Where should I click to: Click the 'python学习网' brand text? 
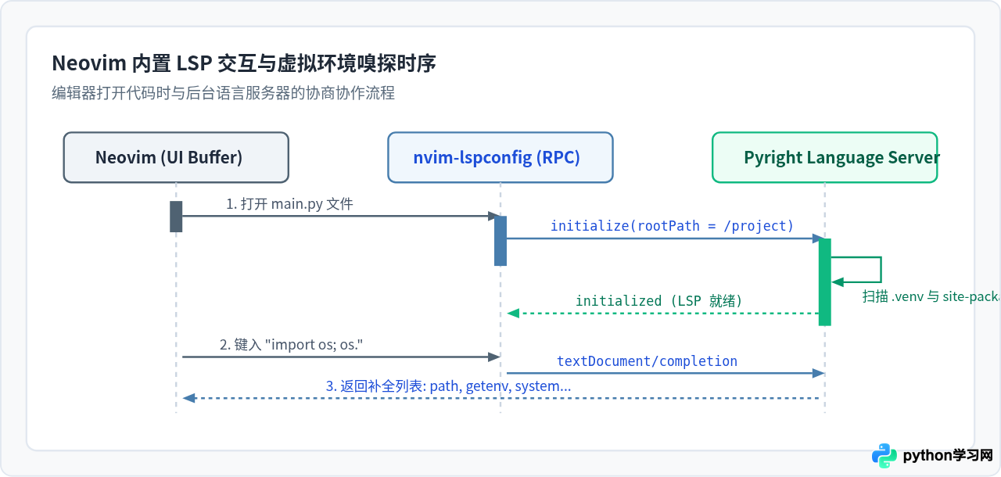(948, 456)
